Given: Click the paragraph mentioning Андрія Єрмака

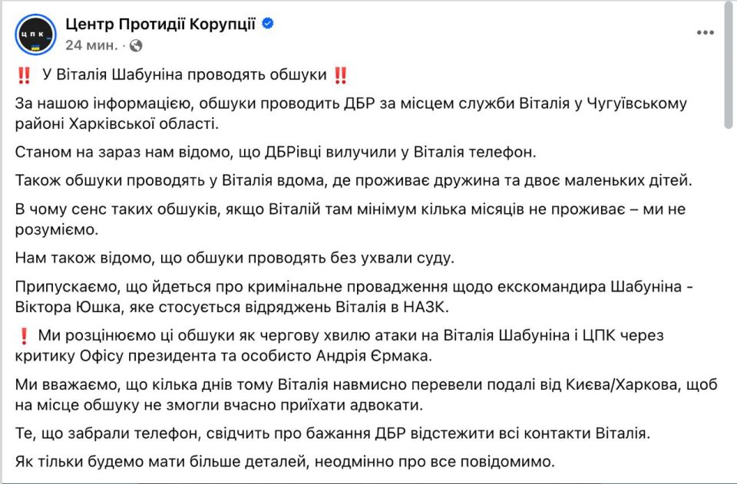Looking at the screenshot, I should [x=339, y=345].
